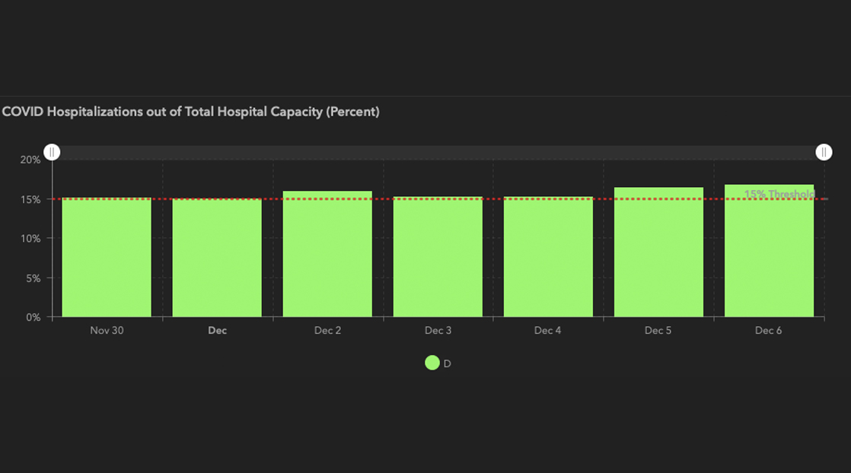Click the Dec 6 axis label

coord(769,331)
